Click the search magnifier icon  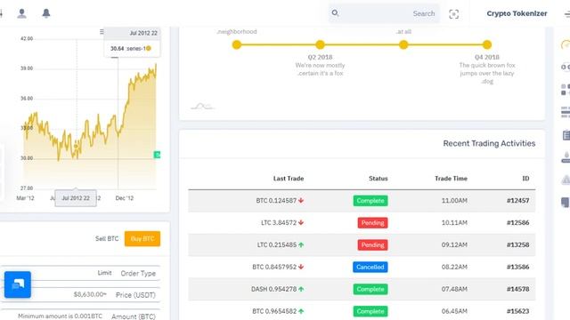pos(335,13)
